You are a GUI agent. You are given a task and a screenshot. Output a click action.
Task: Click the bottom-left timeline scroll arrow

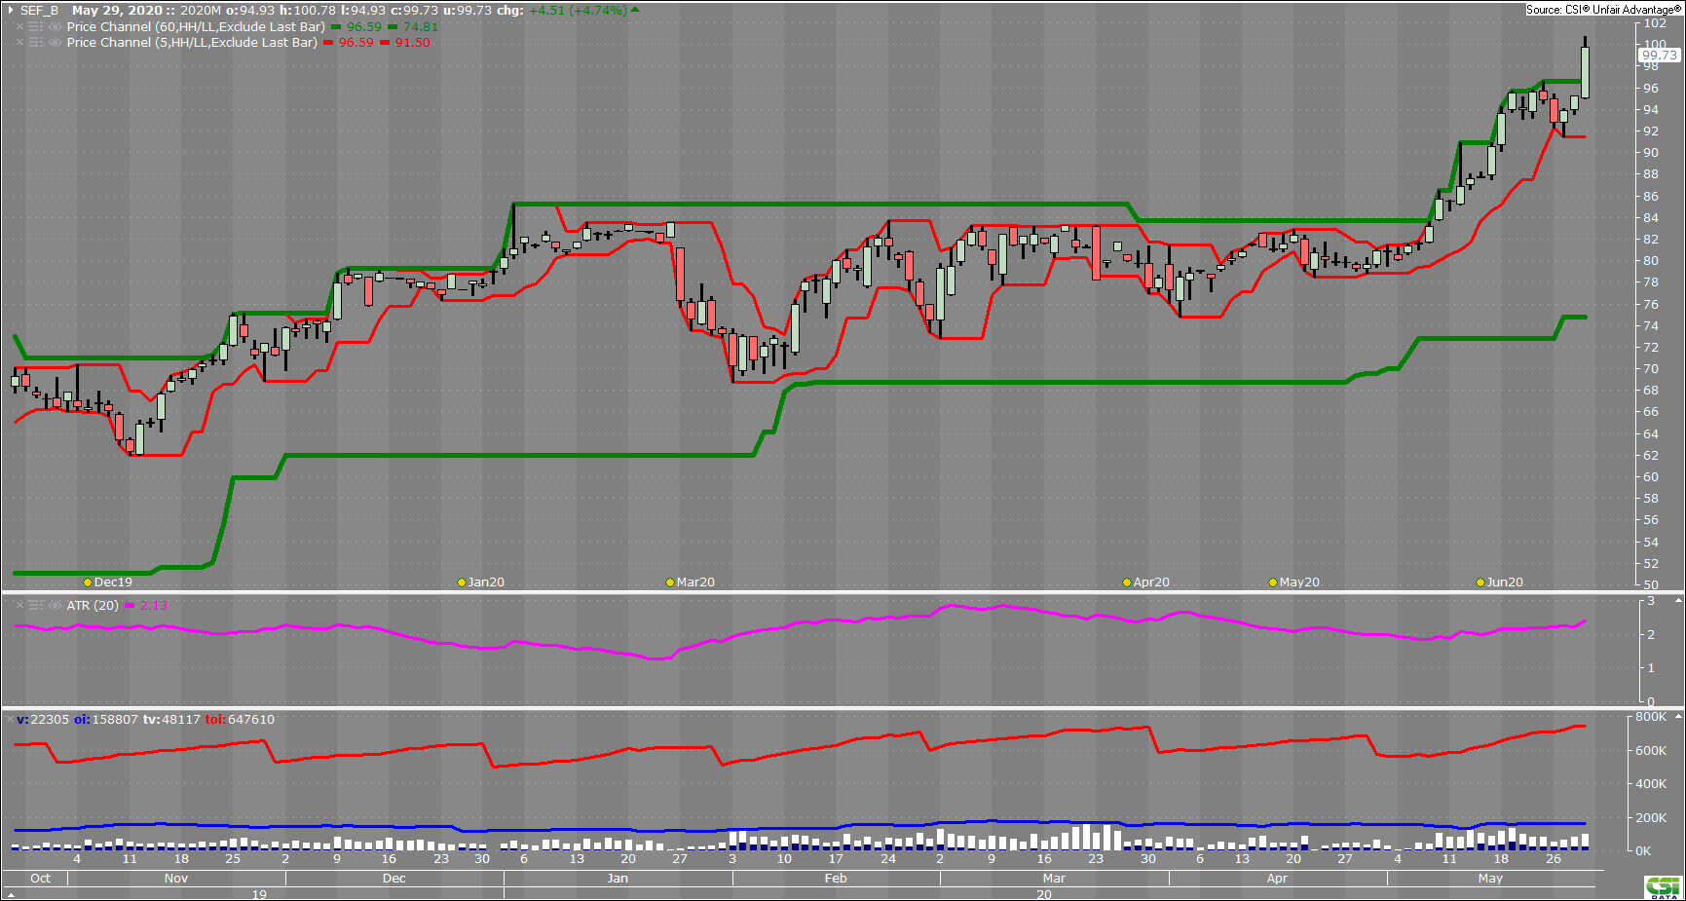(12, 894)
